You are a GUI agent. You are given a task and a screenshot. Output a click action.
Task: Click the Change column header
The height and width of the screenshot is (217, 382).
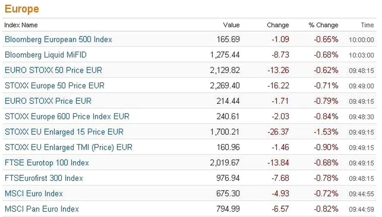[x=278, y=25]
